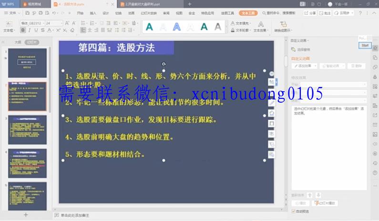The image size is (379, 221).
Task: Toggle bold formatting in the ribbon
Action: (23, 30)
